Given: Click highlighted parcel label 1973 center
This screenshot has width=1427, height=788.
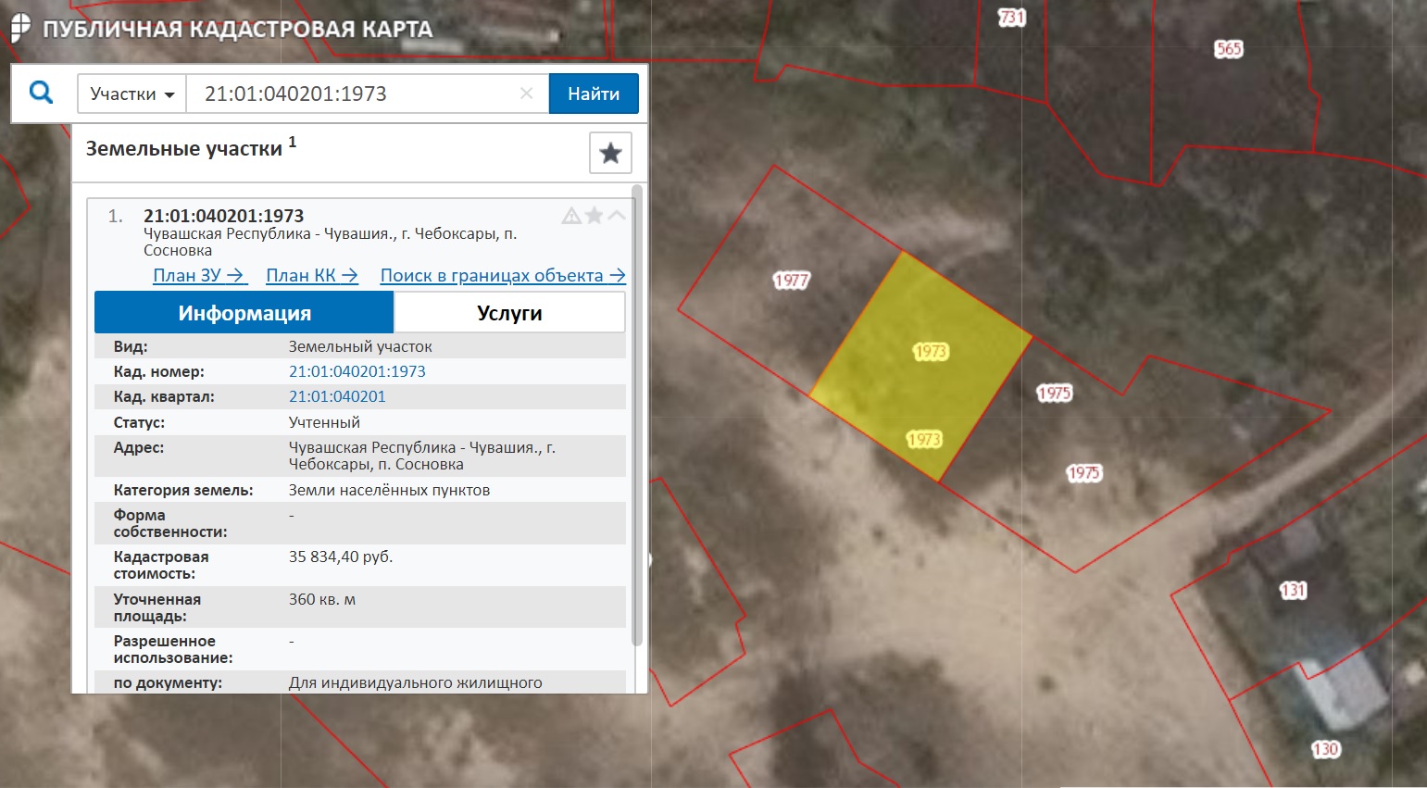Looking at the screenshot, I should [x=930, y=351].
